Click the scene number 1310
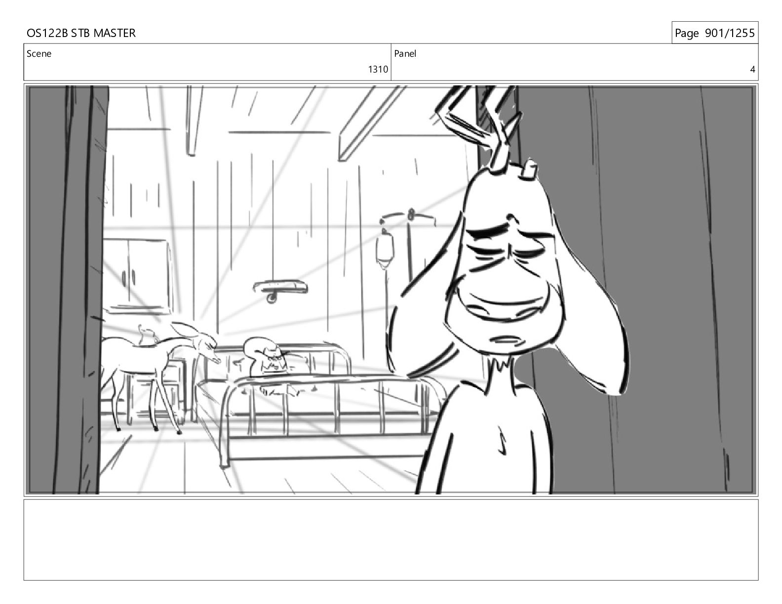Screen dimensions: 782x604 coord(378,70)
